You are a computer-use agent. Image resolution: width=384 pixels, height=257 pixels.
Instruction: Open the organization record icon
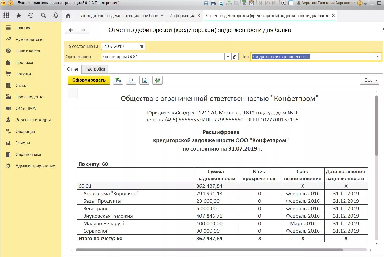235,57
